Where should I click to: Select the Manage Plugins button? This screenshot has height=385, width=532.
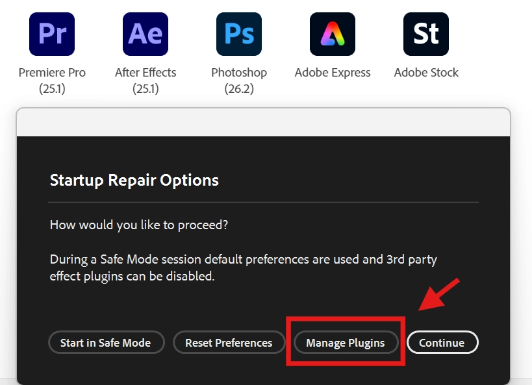click(346, 343)
